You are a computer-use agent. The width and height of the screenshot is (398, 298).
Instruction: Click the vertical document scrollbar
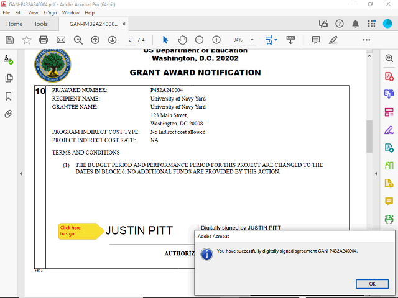[369, 137]
